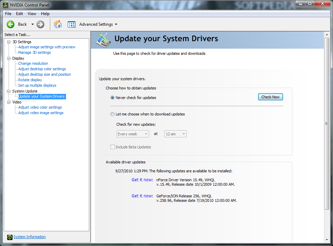333x246 pixels.
Task: Click Get it now for GeForce/ION Release 256
Action: pos(142,196)
